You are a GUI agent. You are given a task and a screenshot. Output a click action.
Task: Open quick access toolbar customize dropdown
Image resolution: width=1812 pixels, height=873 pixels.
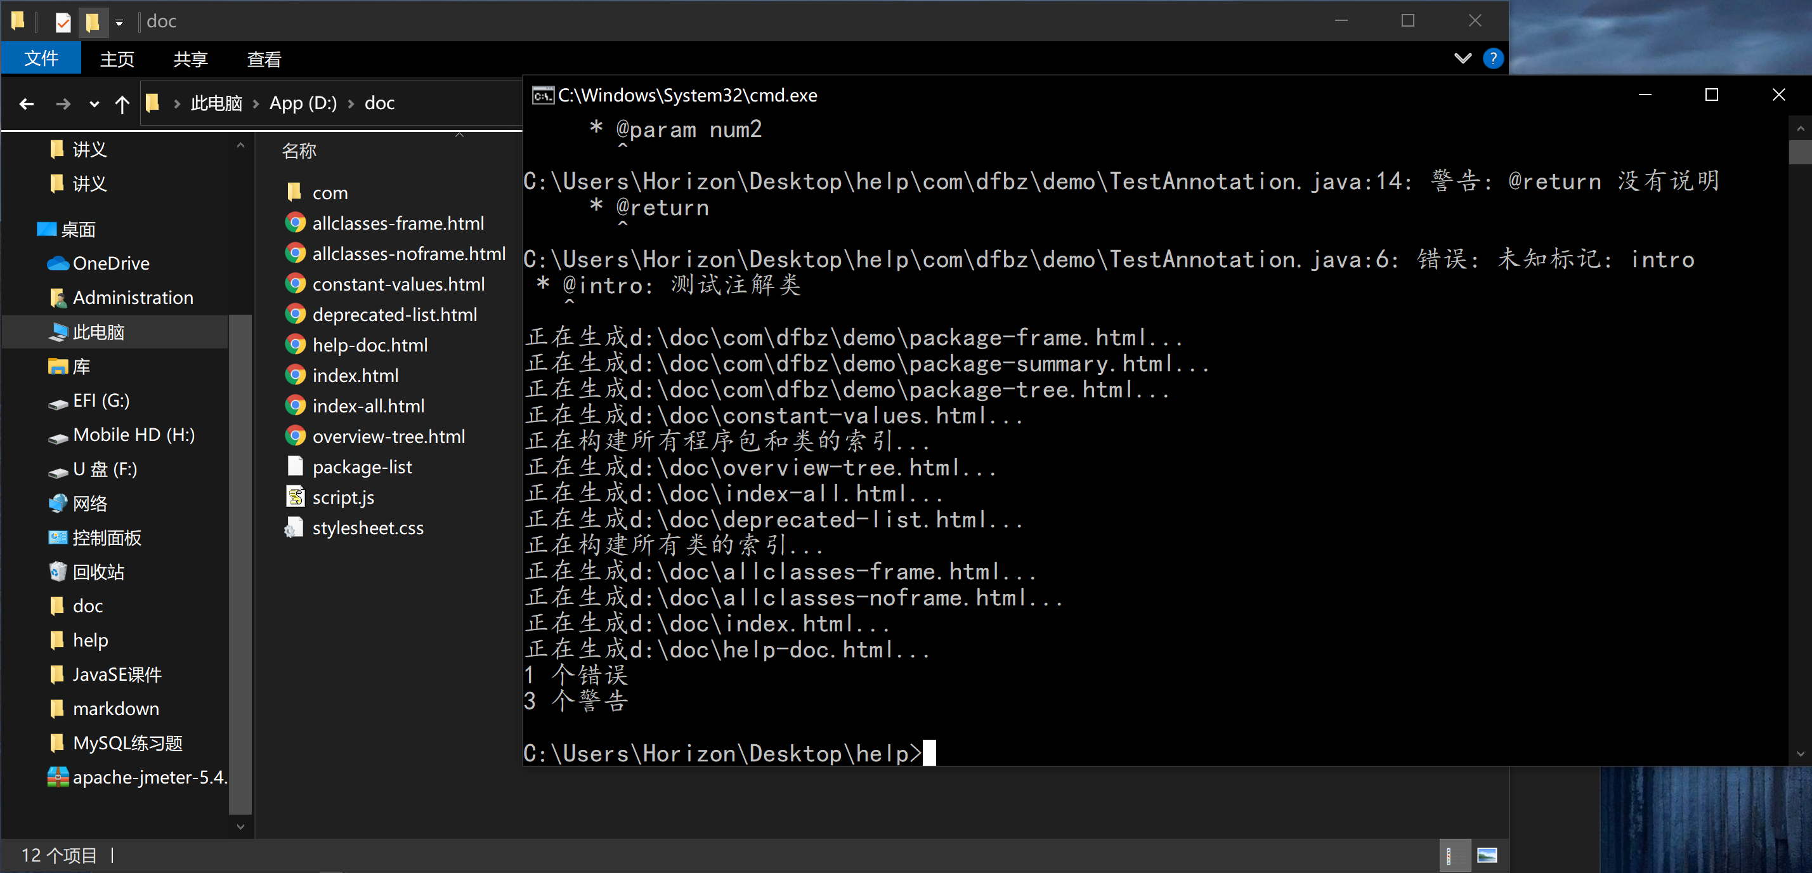[x=119, y=22]
